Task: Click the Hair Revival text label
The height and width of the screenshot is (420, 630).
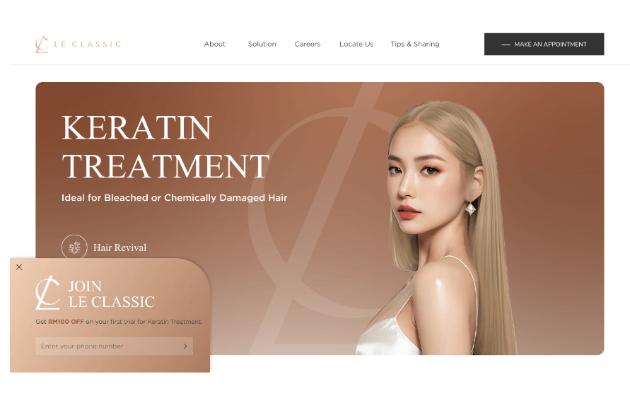Action: [119, 247]
